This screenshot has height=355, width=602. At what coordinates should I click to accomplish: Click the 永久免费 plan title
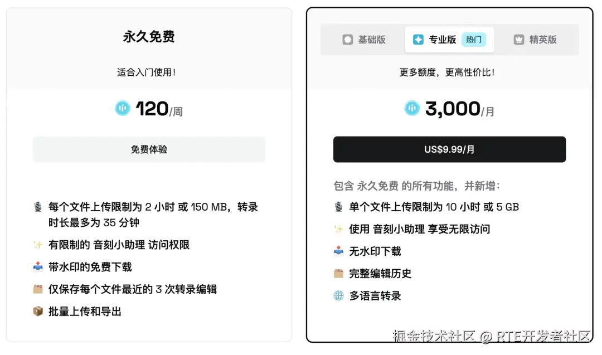point(149,37)
